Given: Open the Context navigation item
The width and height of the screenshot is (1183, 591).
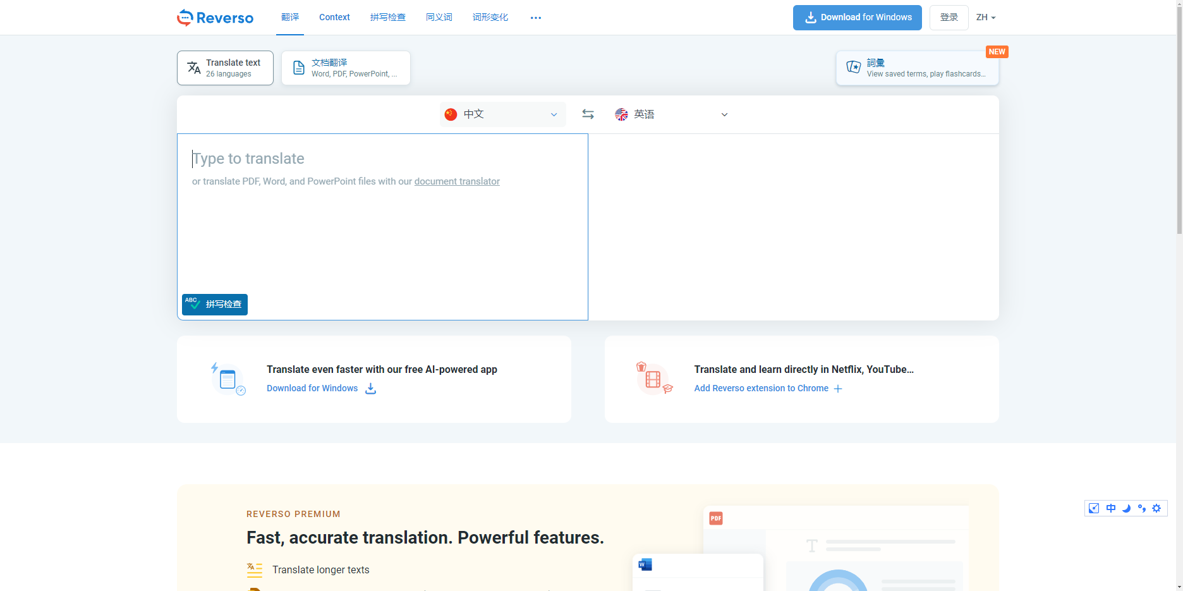Looking at the screenshot, I should [x=334, y=17].
